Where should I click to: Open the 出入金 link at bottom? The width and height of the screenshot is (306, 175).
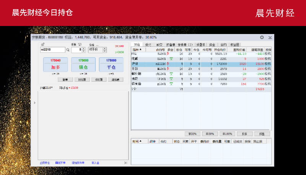pyautogui.click(x=95, y=163)
